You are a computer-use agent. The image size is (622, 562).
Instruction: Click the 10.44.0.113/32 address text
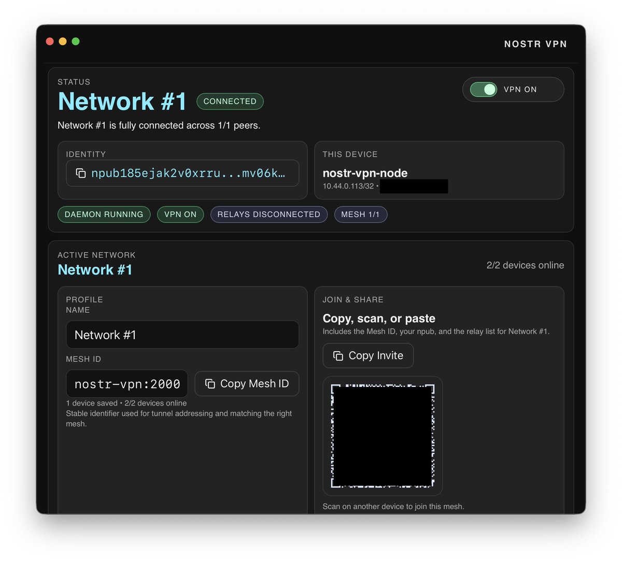(x=348, y=186)
